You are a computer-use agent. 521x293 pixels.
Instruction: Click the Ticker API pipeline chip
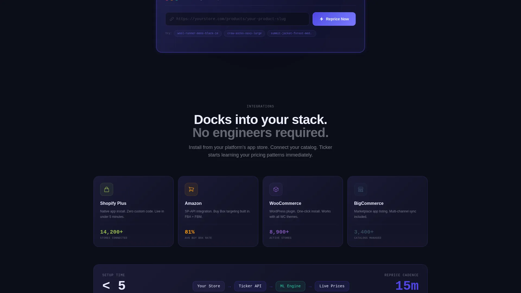[250, 286]
